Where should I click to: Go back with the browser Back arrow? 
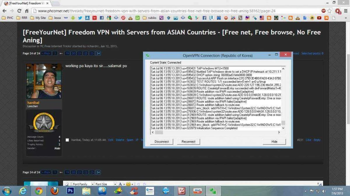pos(4,11)
